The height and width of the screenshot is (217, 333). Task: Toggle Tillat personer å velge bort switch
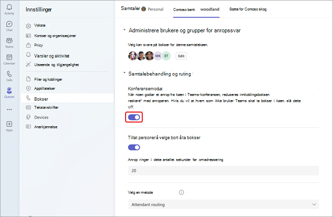point(134,147)
